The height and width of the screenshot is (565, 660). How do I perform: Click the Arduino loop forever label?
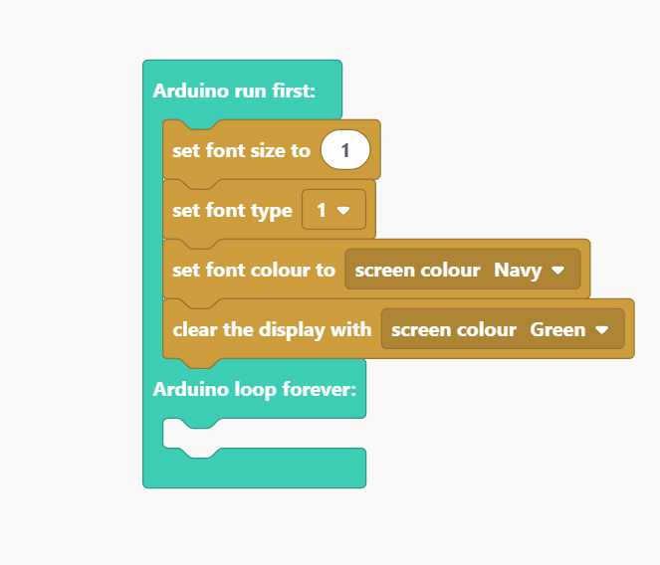[x=255, y=389]
